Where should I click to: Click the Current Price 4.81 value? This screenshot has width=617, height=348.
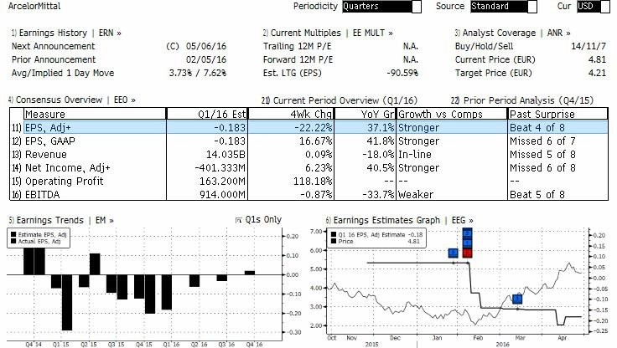[597, 59]
